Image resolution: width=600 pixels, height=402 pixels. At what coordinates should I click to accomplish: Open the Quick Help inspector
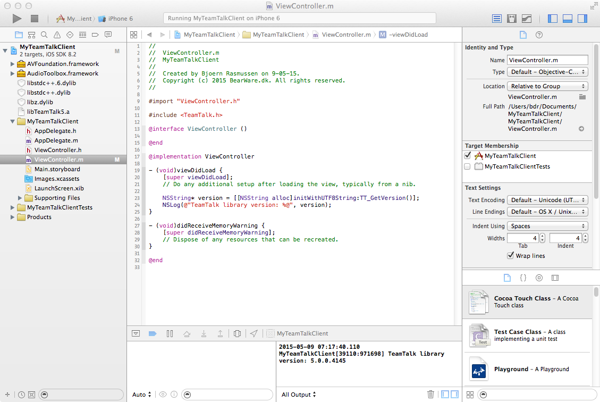click(x=539, y=35)
